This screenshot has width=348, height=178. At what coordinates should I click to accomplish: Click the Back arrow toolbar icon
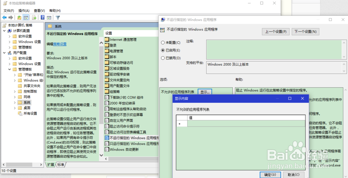(x=4, y=17)
